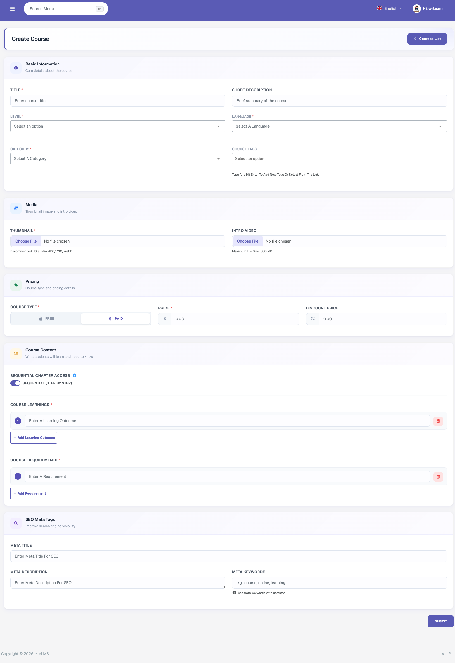The height and width of the screenshot is (663, 455).
Task: Click the Meta Description textarea
Action: (x=118, y=583)
